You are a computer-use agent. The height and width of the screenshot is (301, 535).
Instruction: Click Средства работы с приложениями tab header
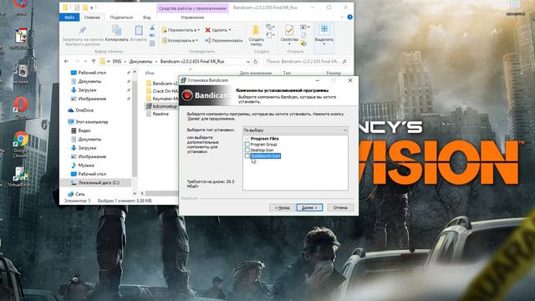click(x=192, y=8)
